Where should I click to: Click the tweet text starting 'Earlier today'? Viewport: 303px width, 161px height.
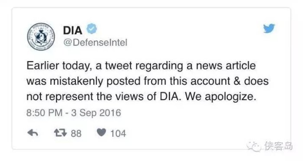147,81
